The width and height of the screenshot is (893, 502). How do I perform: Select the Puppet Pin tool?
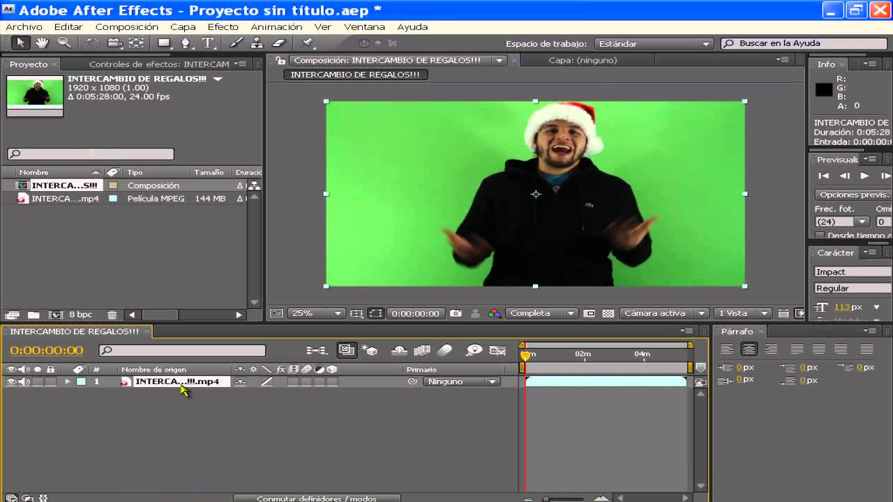coord(309,43)
